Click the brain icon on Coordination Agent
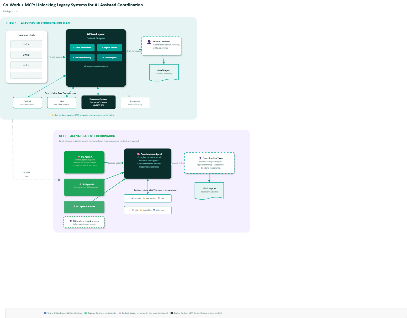The image size is (407, 318). tap(138, 154)
